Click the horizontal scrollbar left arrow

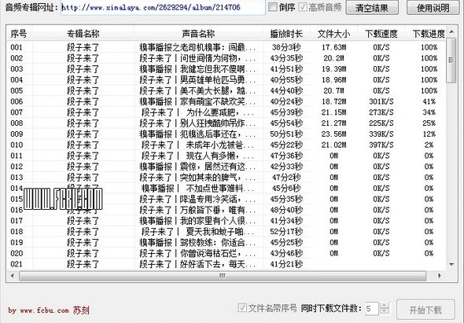click(x=13, y=276)
